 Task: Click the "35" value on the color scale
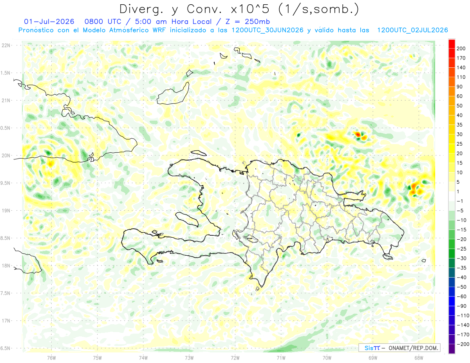pyautogui.click(x=460, y=125)
